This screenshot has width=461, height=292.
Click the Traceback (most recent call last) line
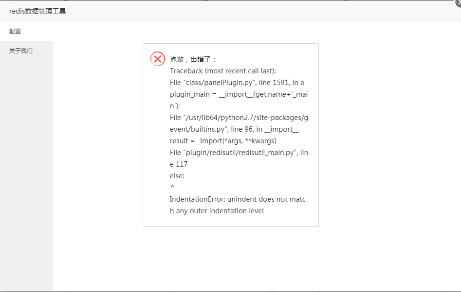click(223, 71)
